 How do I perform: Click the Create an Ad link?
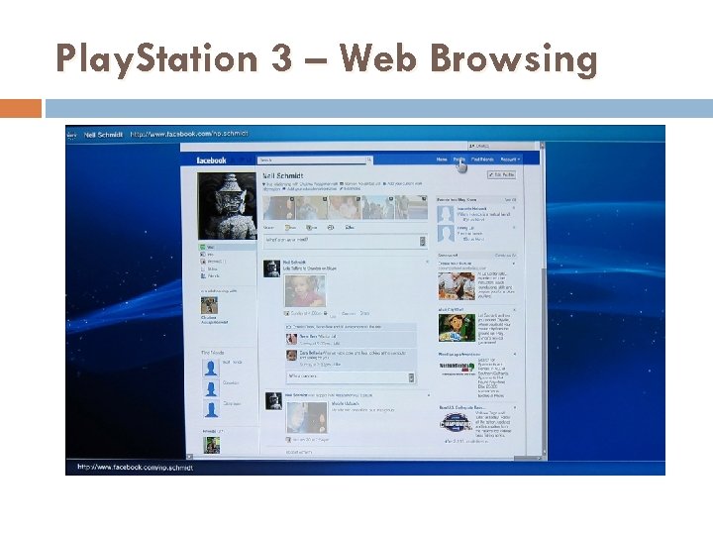506,256
